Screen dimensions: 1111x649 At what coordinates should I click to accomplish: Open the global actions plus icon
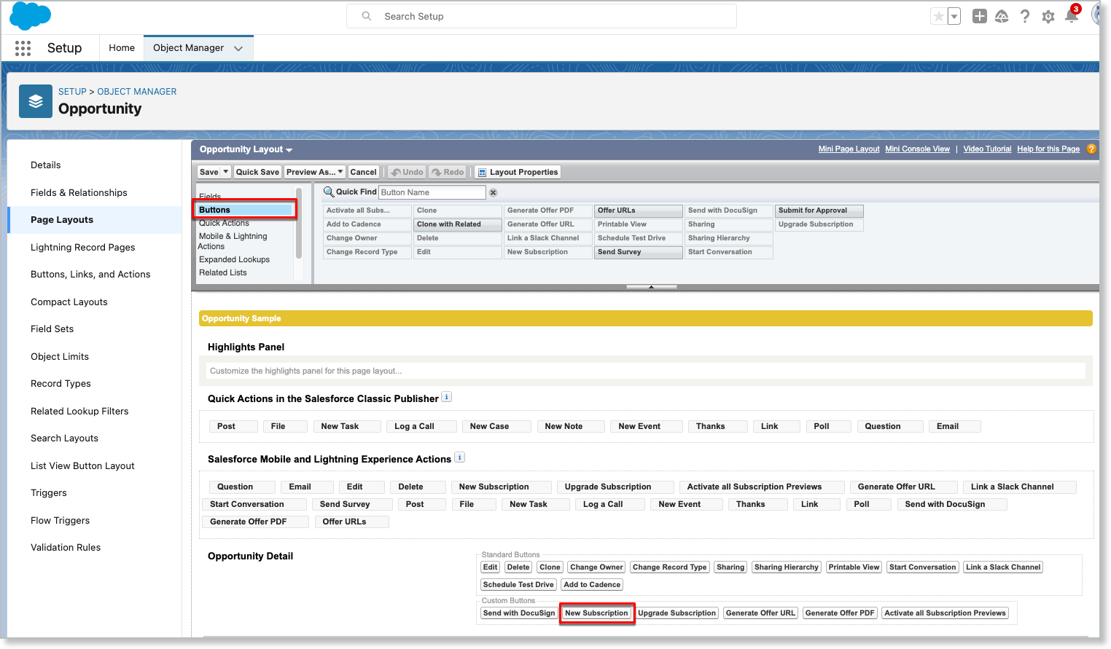979,16
